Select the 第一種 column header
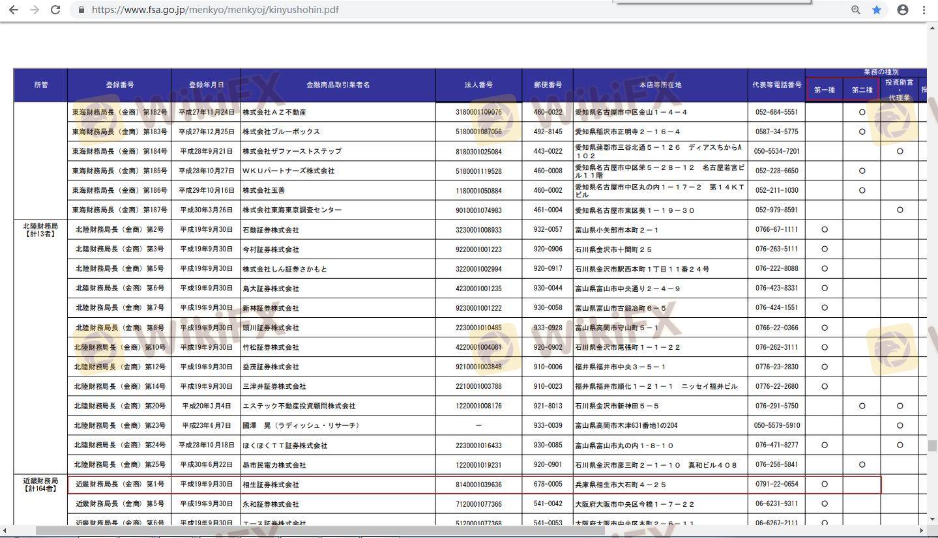Screen dimensions: 938x538 tap(825, 90)
